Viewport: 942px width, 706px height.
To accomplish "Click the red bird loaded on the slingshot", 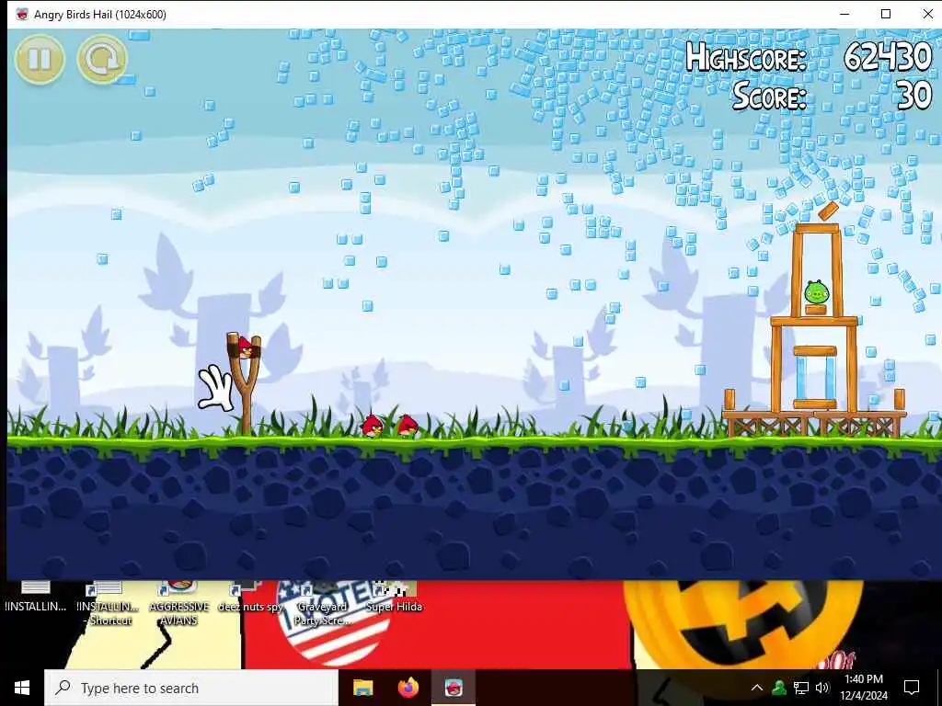I will point(245,347).
